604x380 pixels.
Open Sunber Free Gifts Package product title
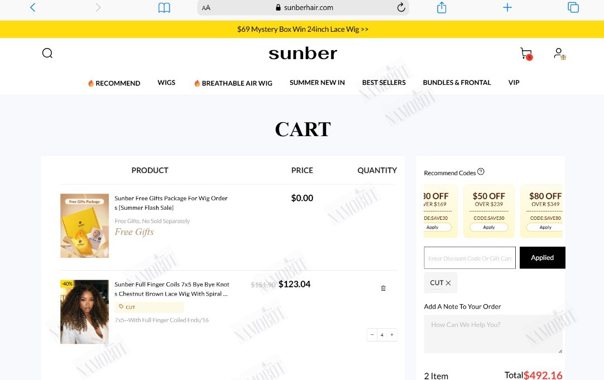tap(171, 203)
